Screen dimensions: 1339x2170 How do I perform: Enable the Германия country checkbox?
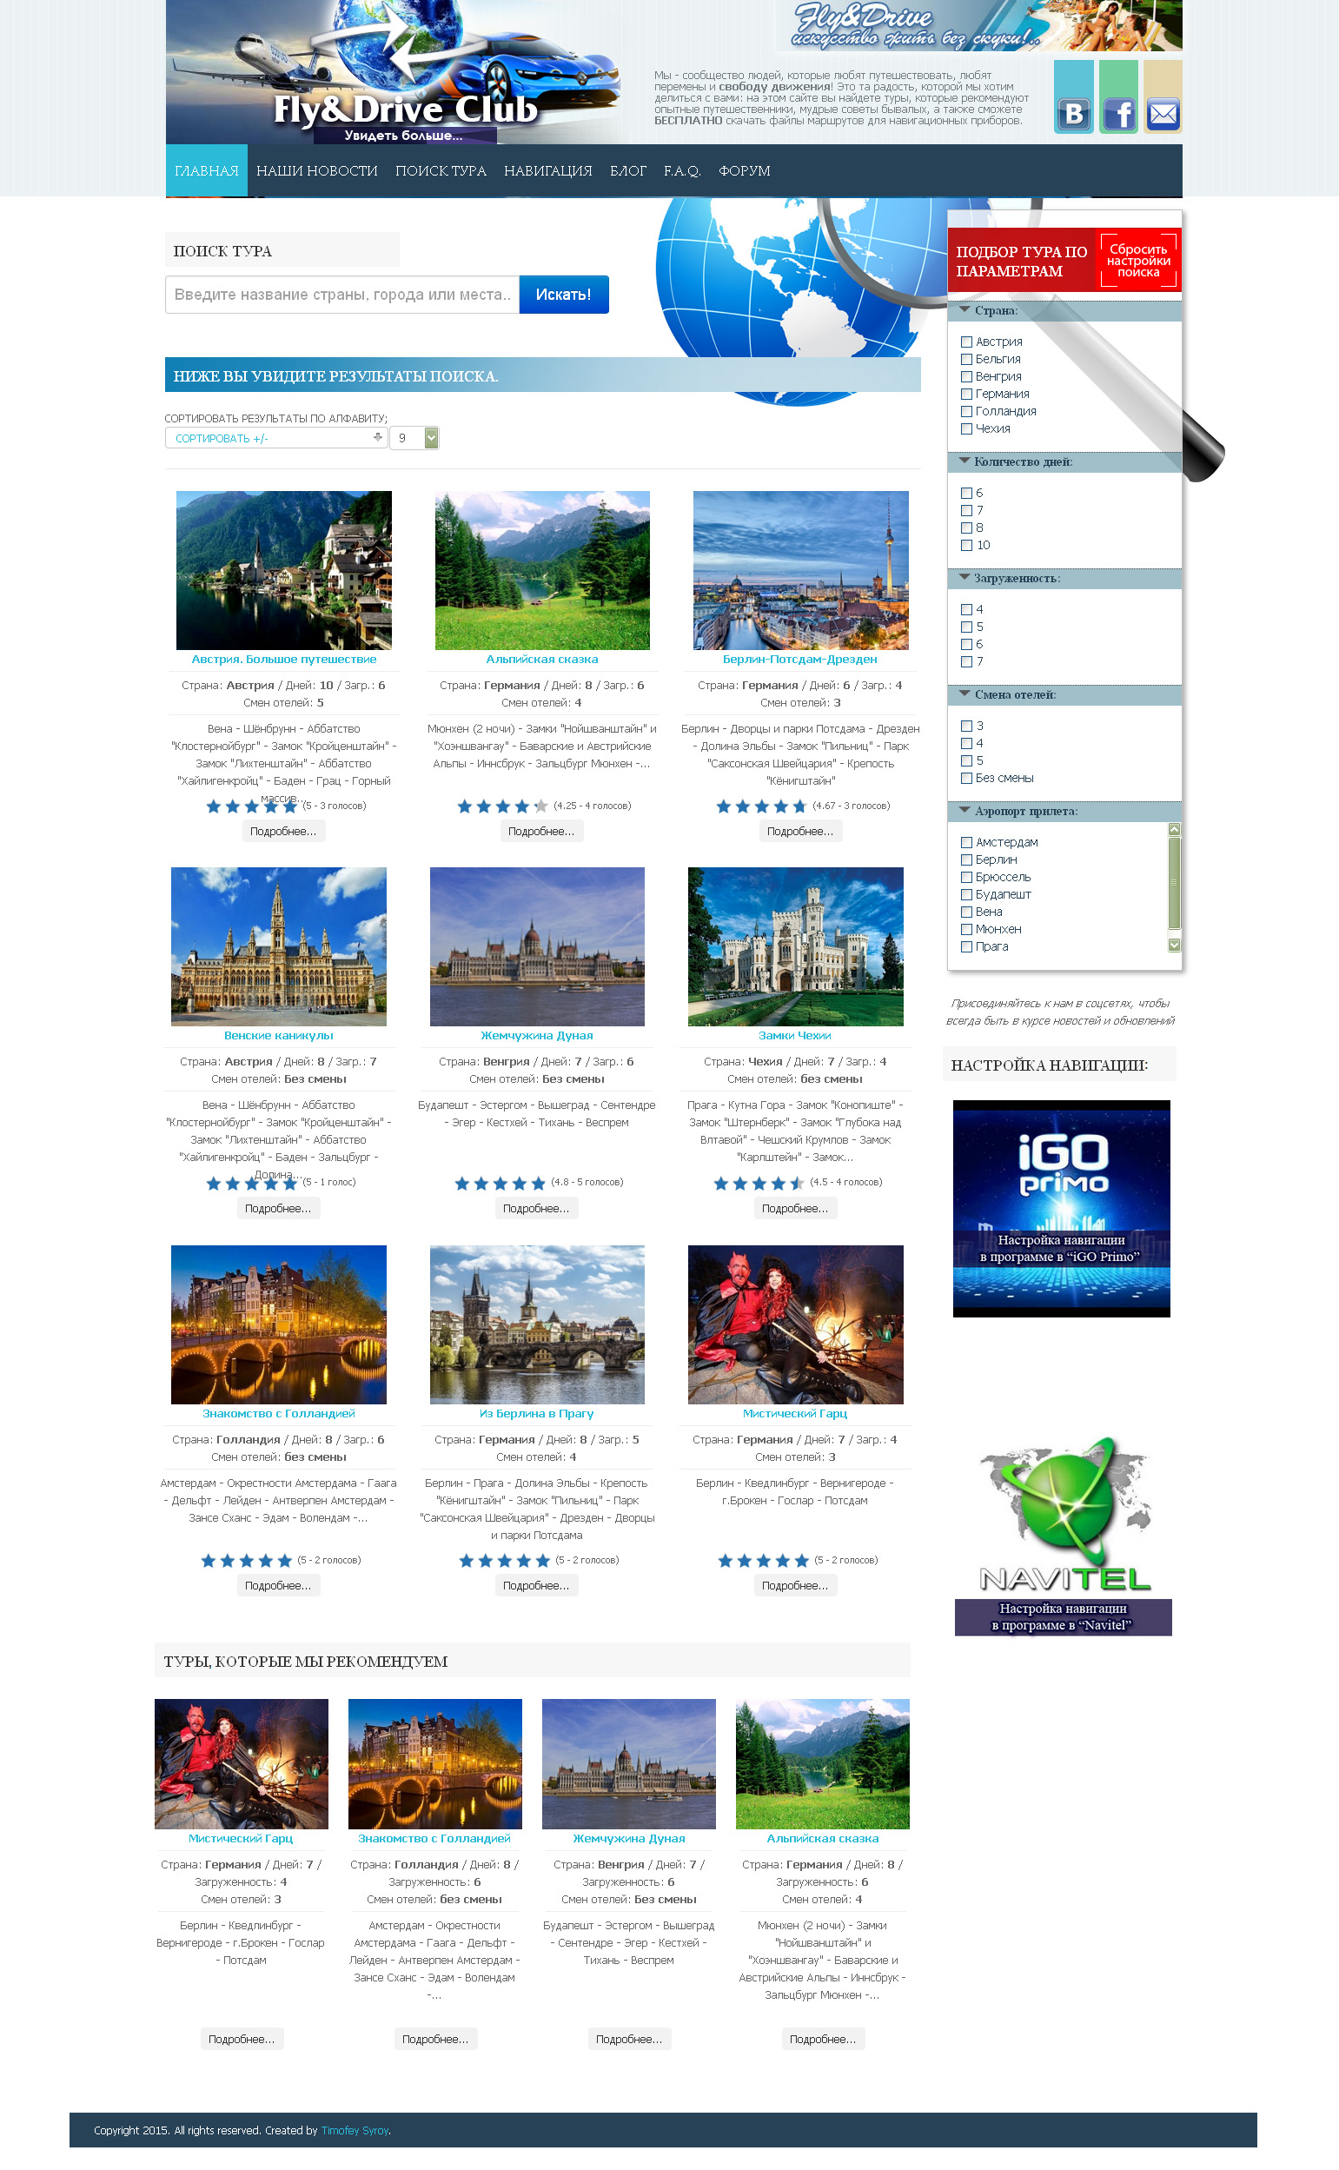click(x=967, y=395)
